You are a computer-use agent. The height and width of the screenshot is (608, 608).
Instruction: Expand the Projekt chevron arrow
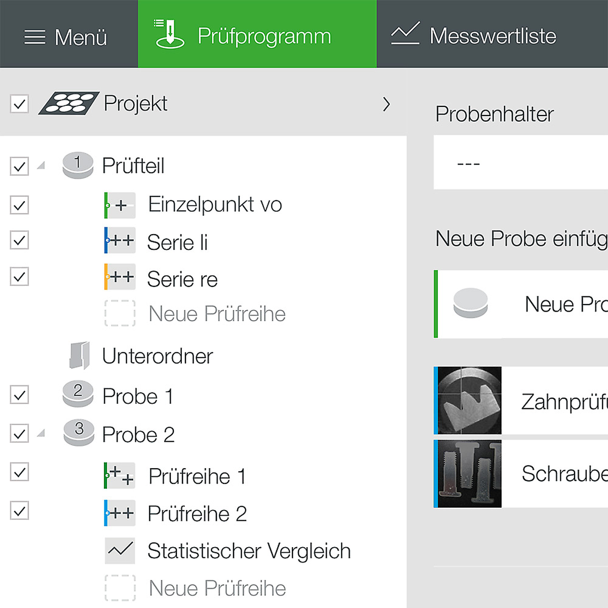(387, 104)
